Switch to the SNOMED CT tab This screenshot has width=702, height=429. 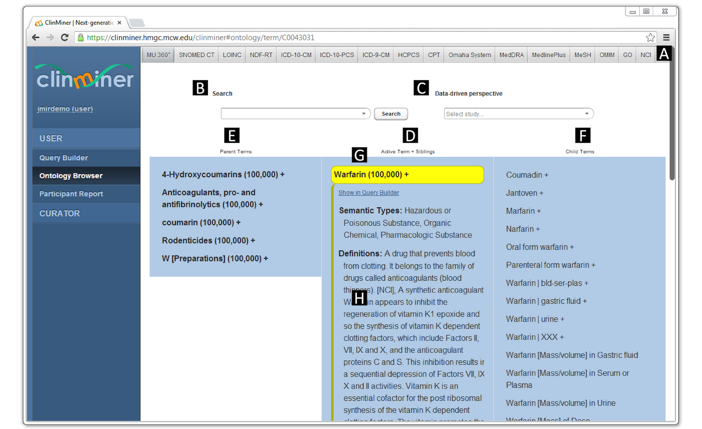196,55
